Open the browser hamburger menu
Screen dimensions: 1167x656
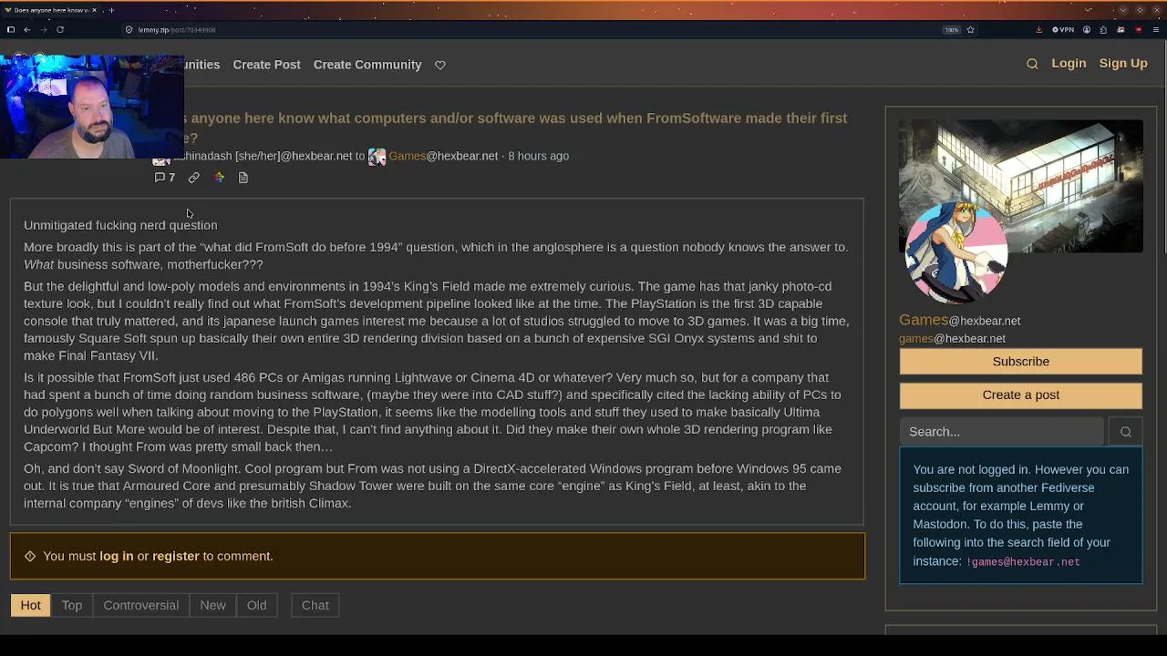tap(1156, 29)
